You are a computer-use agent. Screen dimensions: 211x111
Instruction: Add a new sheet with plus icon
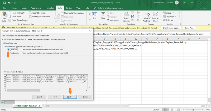pyautogui.click(x=47, y=106)
